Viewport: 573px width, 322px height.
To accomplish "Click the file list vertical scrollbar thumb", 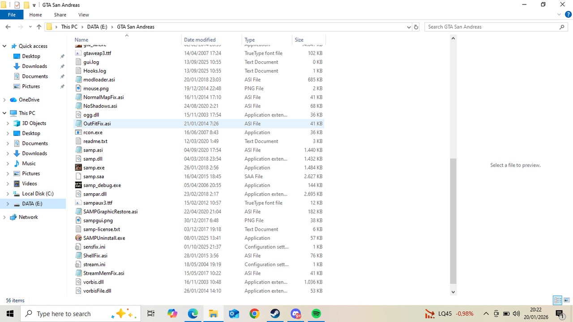I will [453, 221].
